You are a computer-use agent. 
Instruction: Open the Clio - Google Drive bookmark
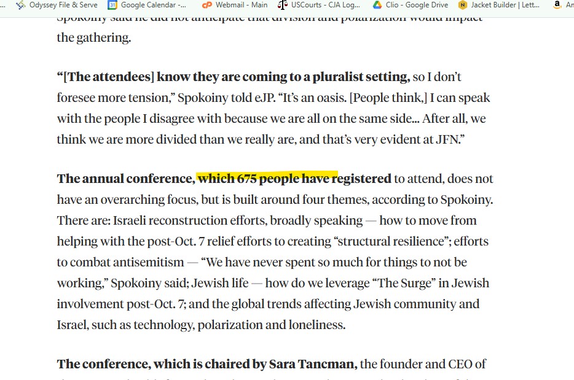click(x=411, y=5)
